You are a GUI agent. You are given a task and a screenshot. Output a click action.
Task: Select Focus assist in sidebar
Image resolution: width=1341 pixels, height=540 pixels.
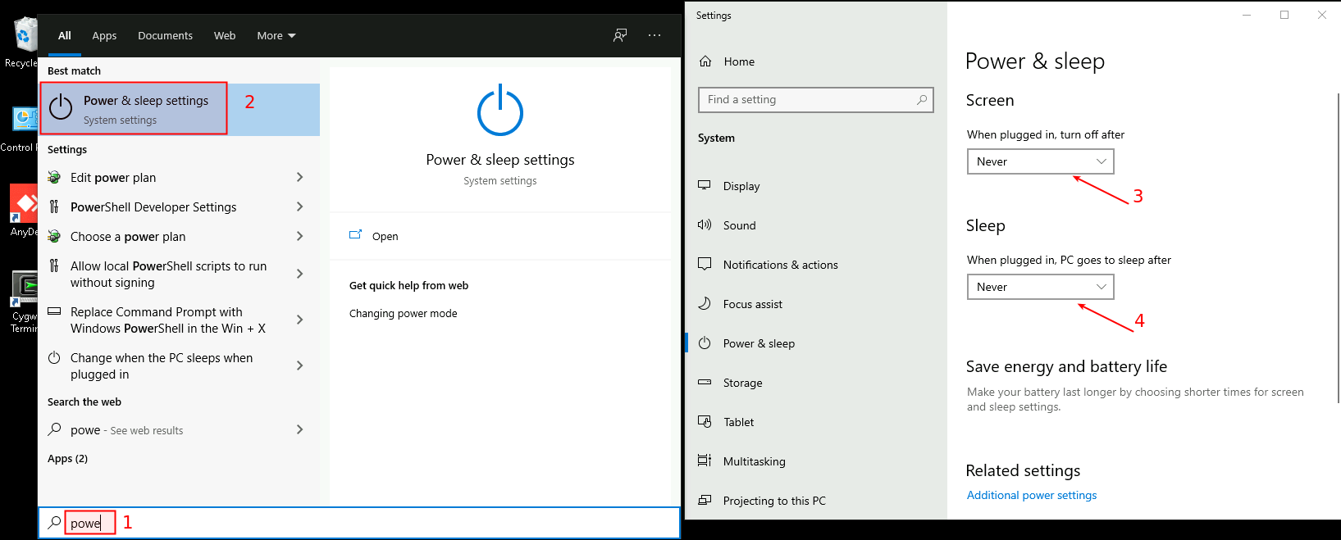752,304
